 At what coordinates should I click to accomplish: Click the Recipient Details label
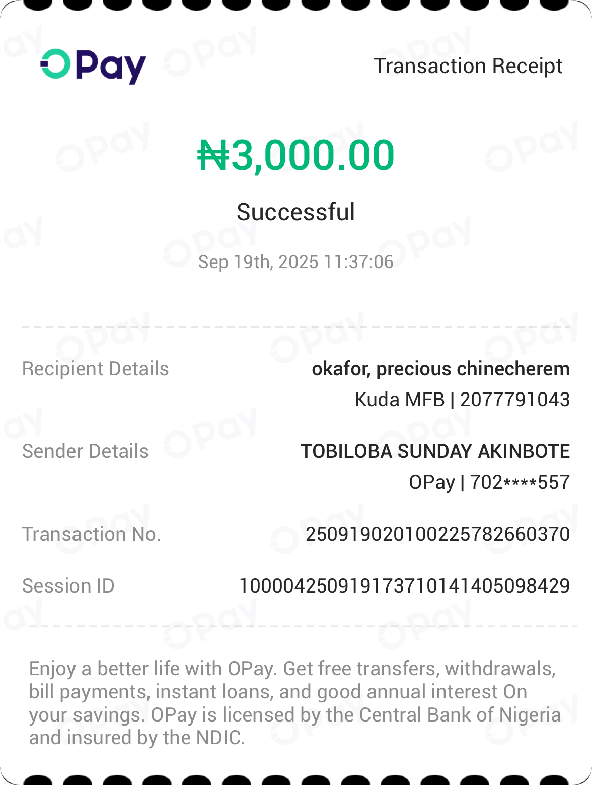96,369
